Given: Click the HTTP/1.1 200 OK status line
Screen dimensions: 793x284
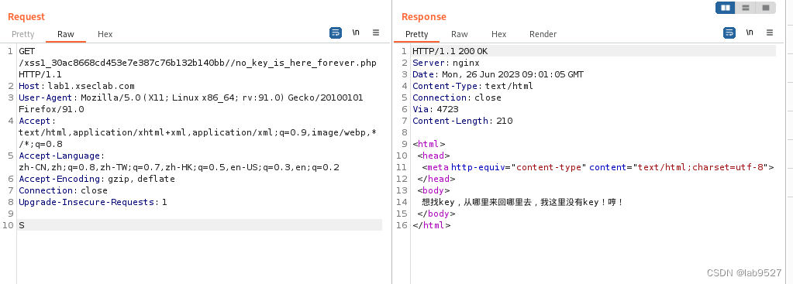Looking at the screenshot, I should [450, 51].
